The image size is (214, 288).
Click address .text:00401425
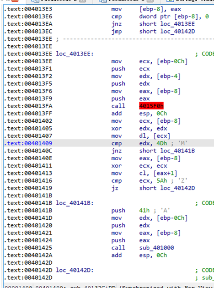28,248
